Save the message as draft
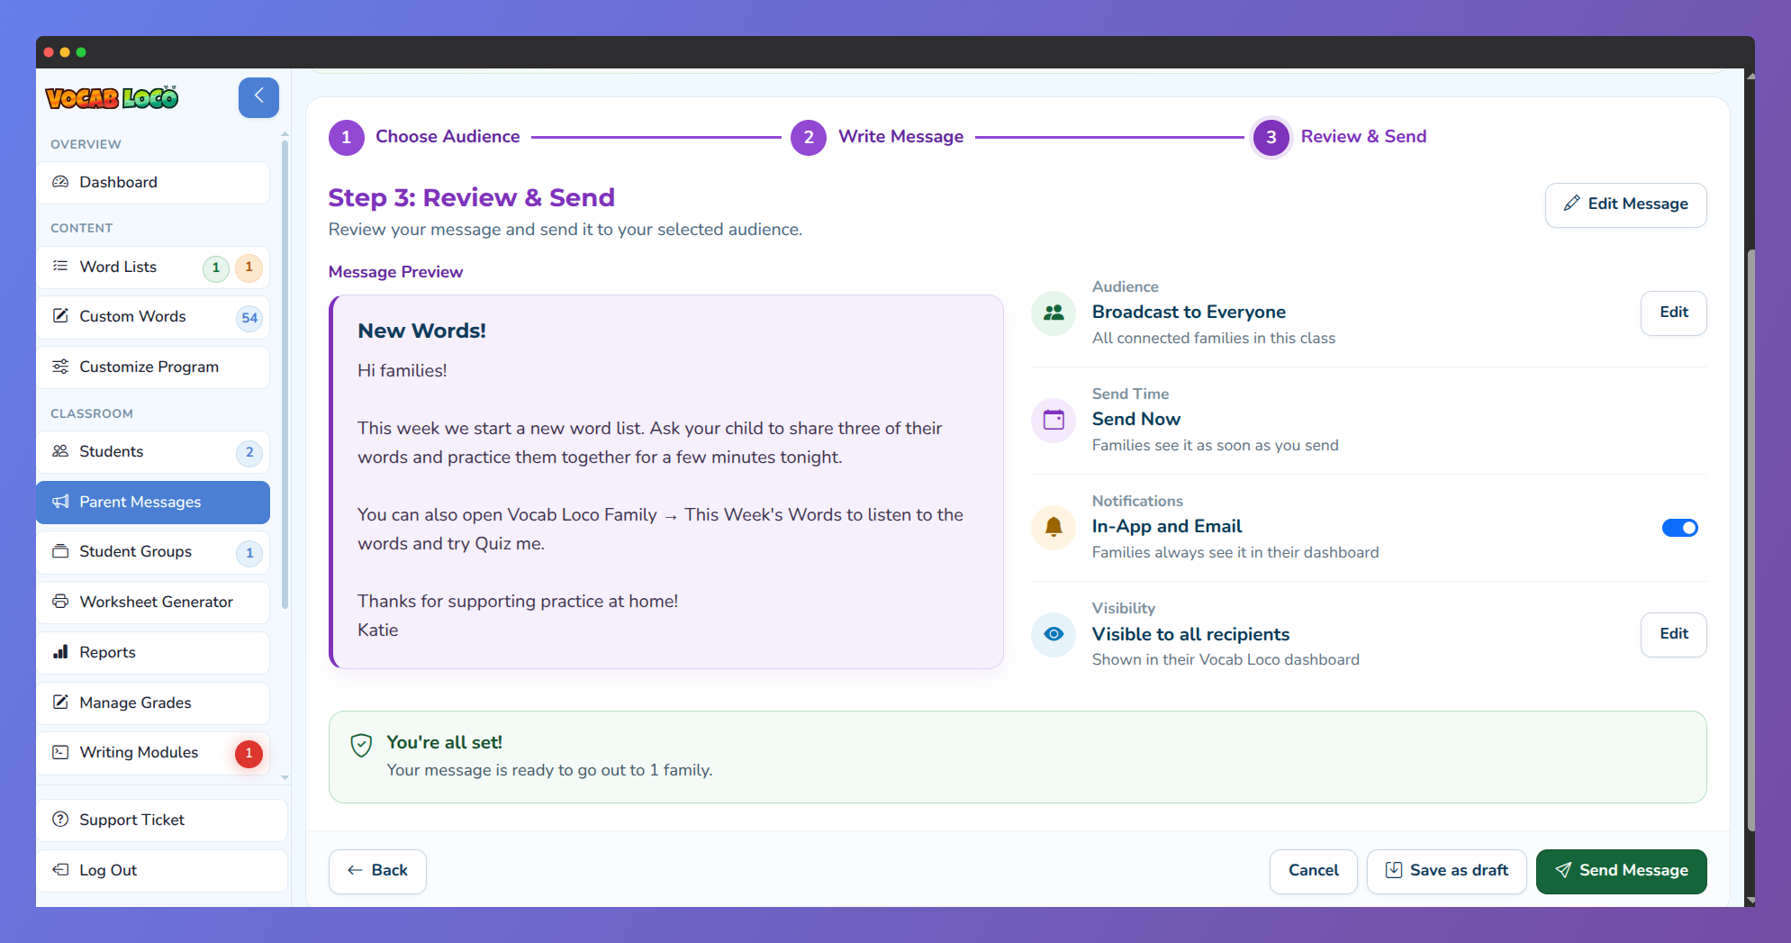The height and width of the screenshot is (943, 1791). 1446,872
